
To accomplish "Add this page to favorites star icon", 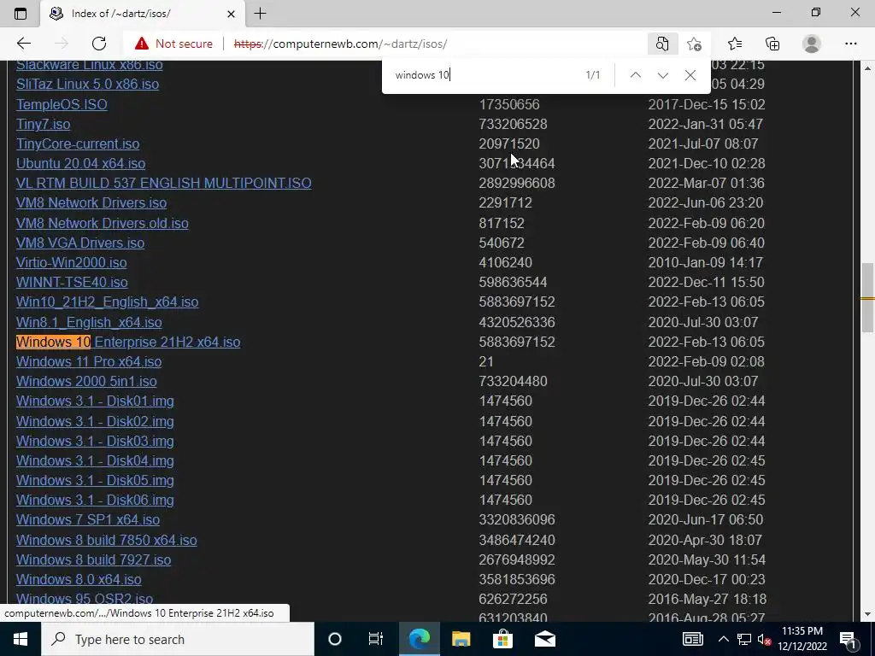I will click(694, 44).
